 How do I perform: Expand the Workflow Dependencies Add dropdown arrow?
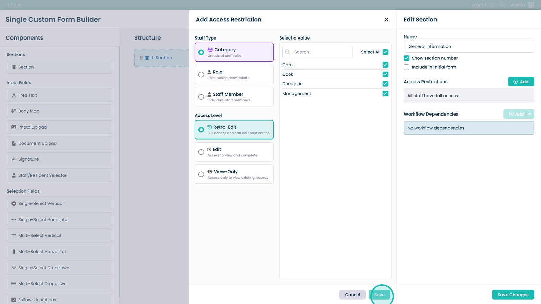(x=530, y=114)
